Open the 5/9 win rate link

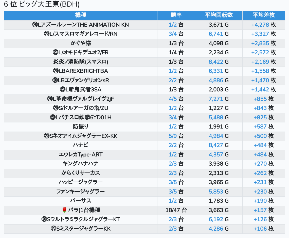coord(173,136)
